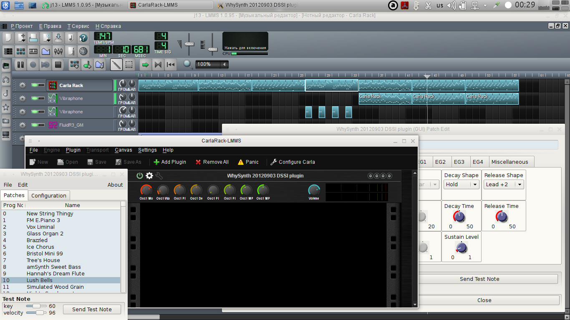The image size is (570, 320).
Task: Click the Panic button in CarlaRack
Action: 248,162
